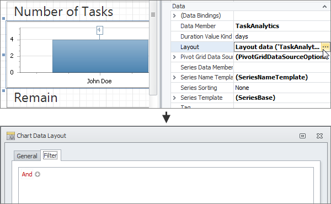Click the red And group operator

pyautogui.click(x=27, y=174)
